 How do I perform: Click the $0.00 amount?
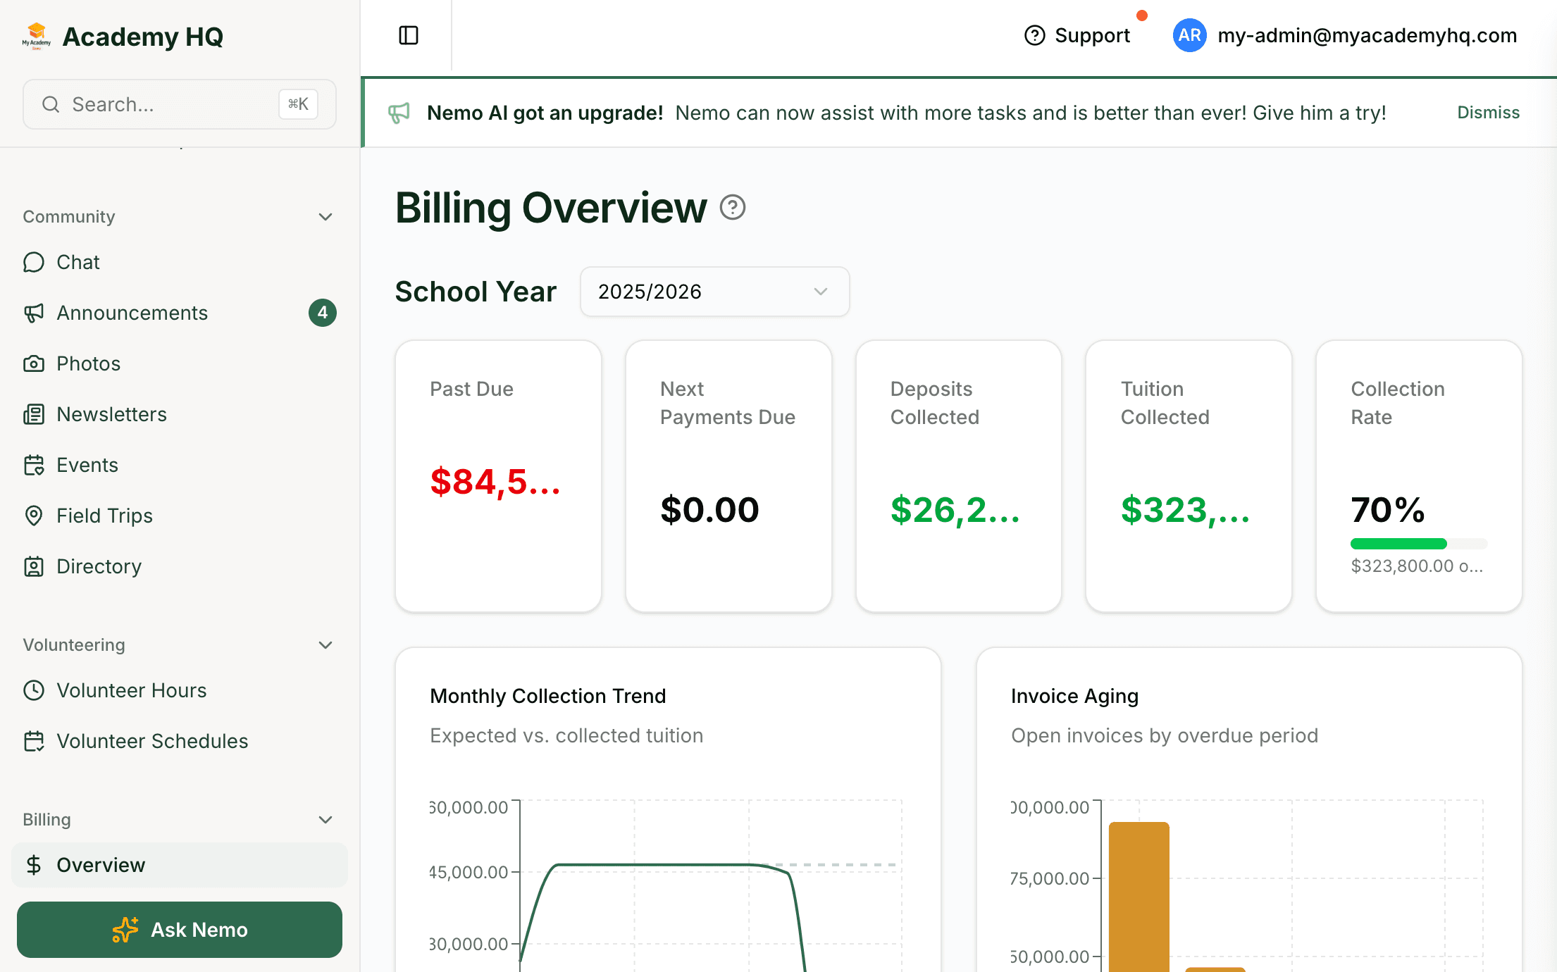pos(709,510)
